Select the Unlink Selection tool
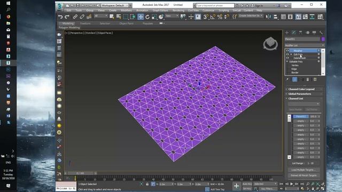 pos(82,17)
